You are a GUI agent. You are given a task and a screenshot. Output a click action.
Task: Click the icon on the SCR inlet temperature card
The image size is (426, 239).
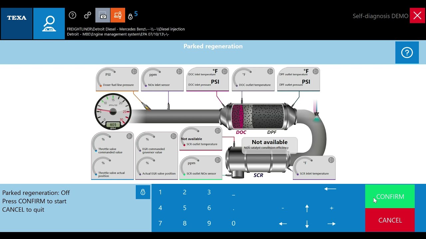(x=331, y=160)
